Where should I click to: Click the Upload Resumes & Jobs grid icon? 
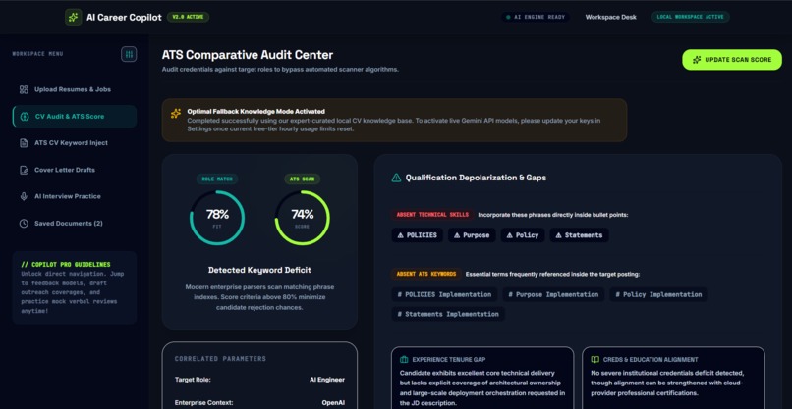(24, 90)
